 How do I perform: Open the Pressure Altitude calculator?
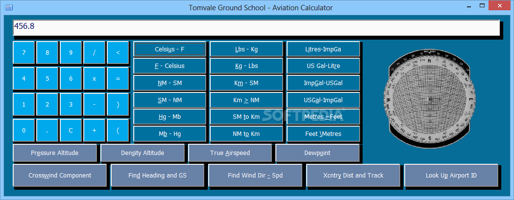tap(55, 153)
